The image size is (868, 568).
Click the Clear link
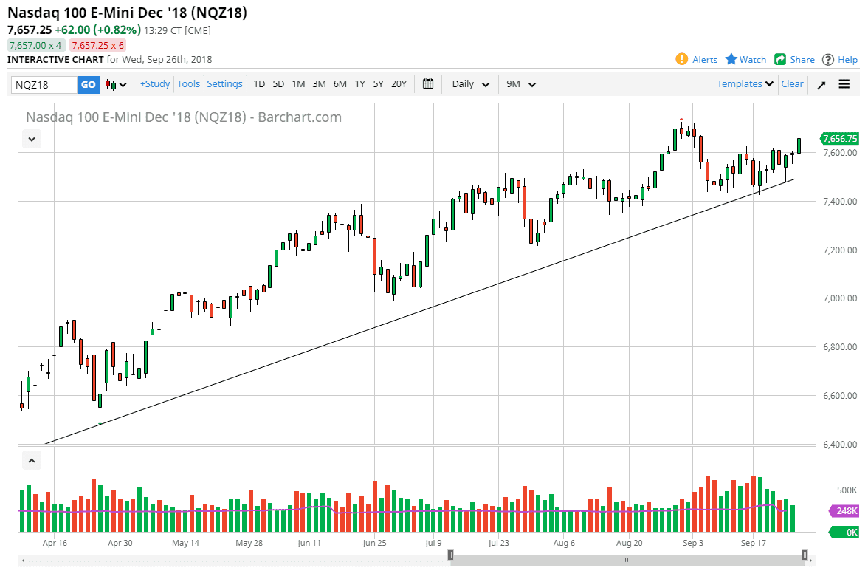[x=792, y=84]
